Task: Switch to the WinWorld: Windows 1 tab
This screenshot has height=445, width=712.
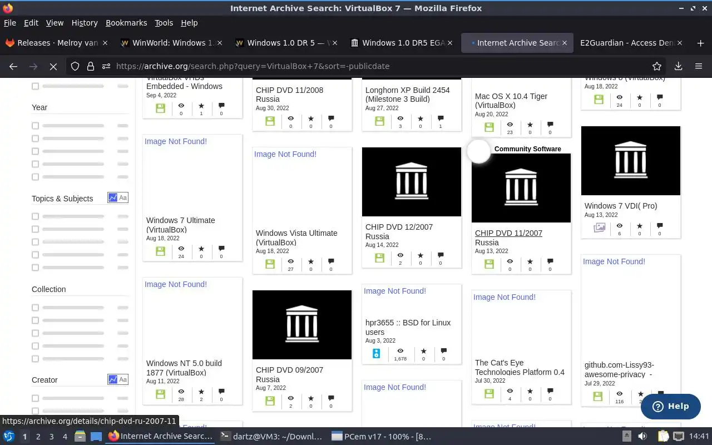Action: pos(171,43)
